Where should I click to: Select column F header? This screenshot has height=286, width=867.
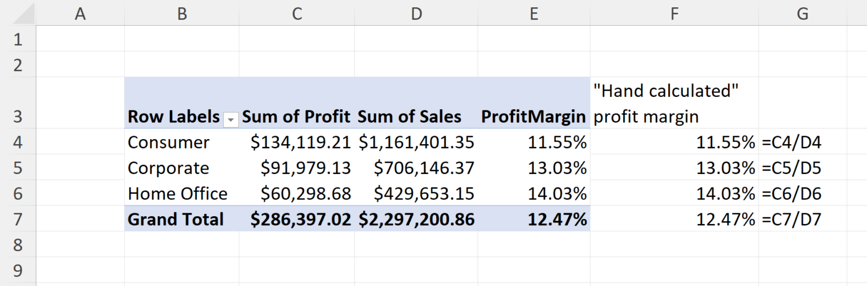pos(674,14)
